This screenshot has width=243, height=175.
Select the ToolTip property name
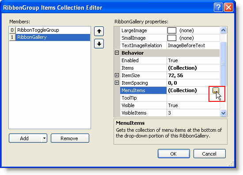143,98
